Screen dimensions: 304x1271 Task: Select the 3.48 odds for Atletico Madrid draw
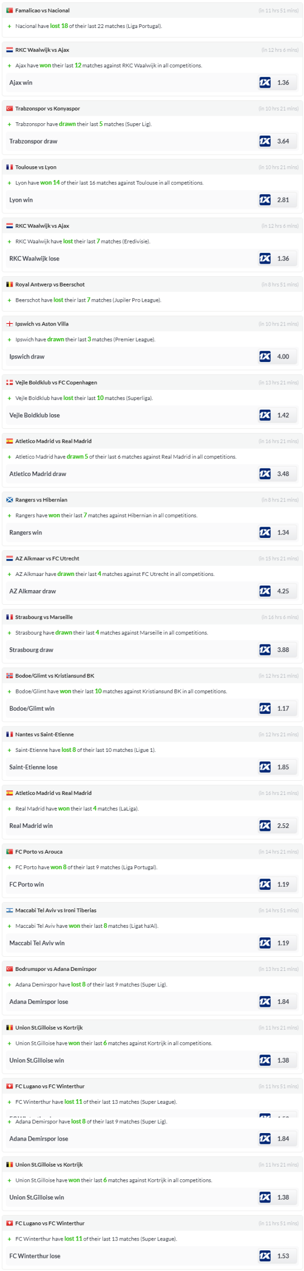point(283,474)
